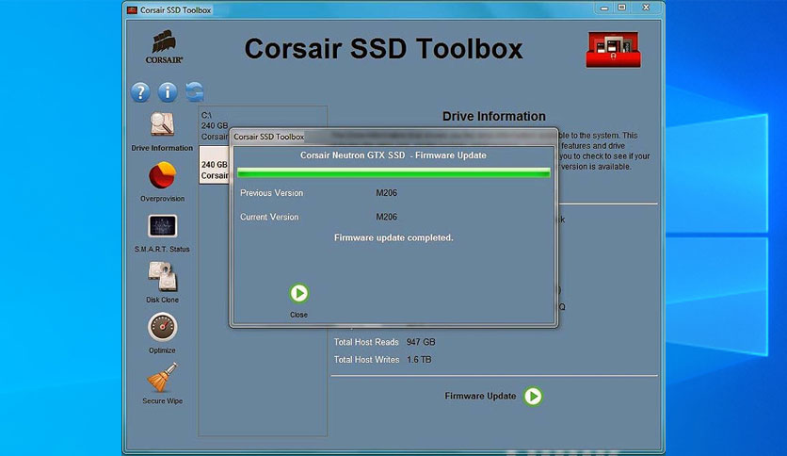
Task: Maximize the Corsair SSD Toolbox window
Action: tap(622, 8)
